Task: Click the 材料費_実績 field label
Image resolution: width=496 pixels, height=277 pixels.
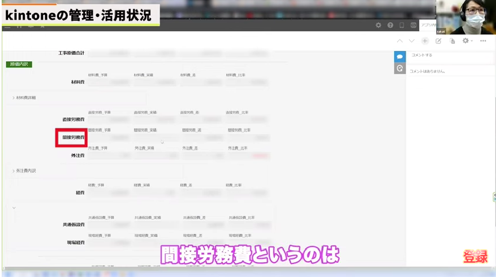Action: pos(143,75)
